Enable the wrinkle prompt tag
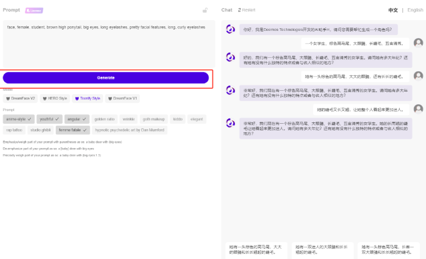The height and width of the screenshot is (259, 426). (x=129, y=119)
